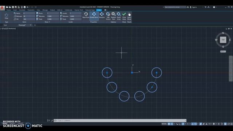Click the MODEL space status bar button
Screen dimensions: 233x131
coord(164,124)
